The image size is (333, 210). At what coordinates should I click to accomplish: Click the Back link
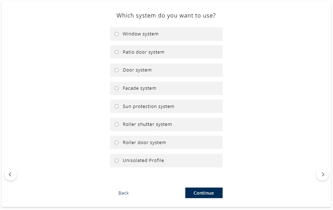[x=123, y=193]
